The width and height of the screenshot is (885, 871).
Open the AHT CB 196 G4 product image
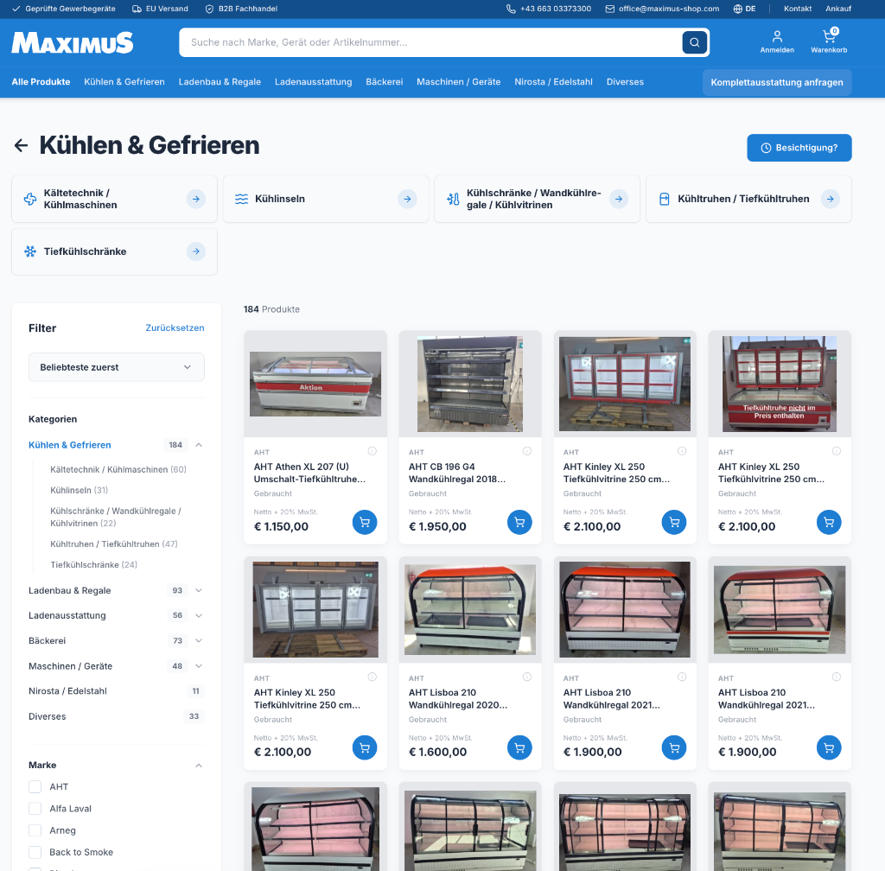coord(470,385)
